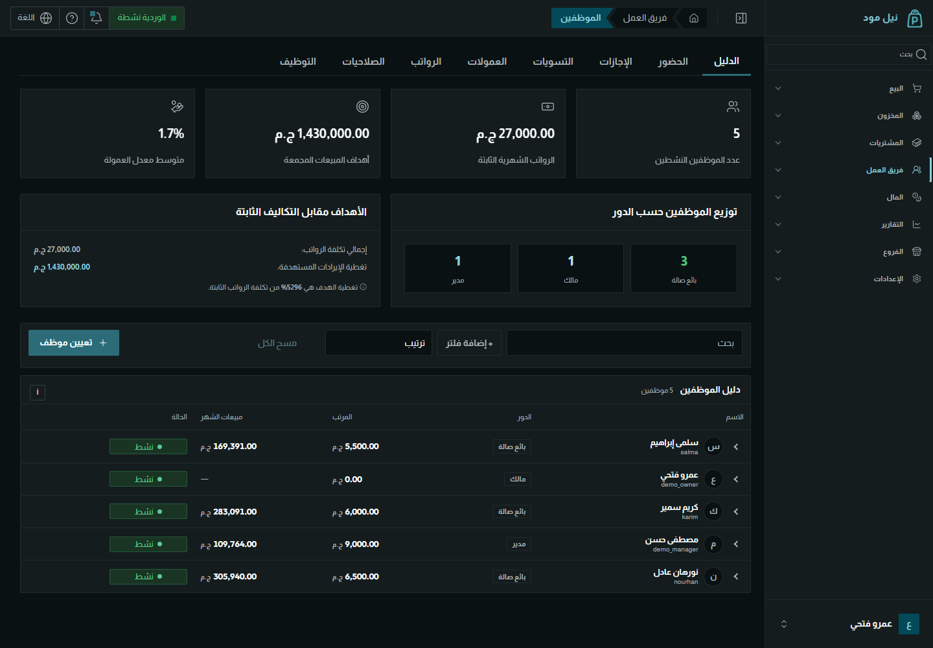This screenshot has height=648, width=933.
Task: Collapse the sidebar using the panel icon
Action: pos(741,18)
